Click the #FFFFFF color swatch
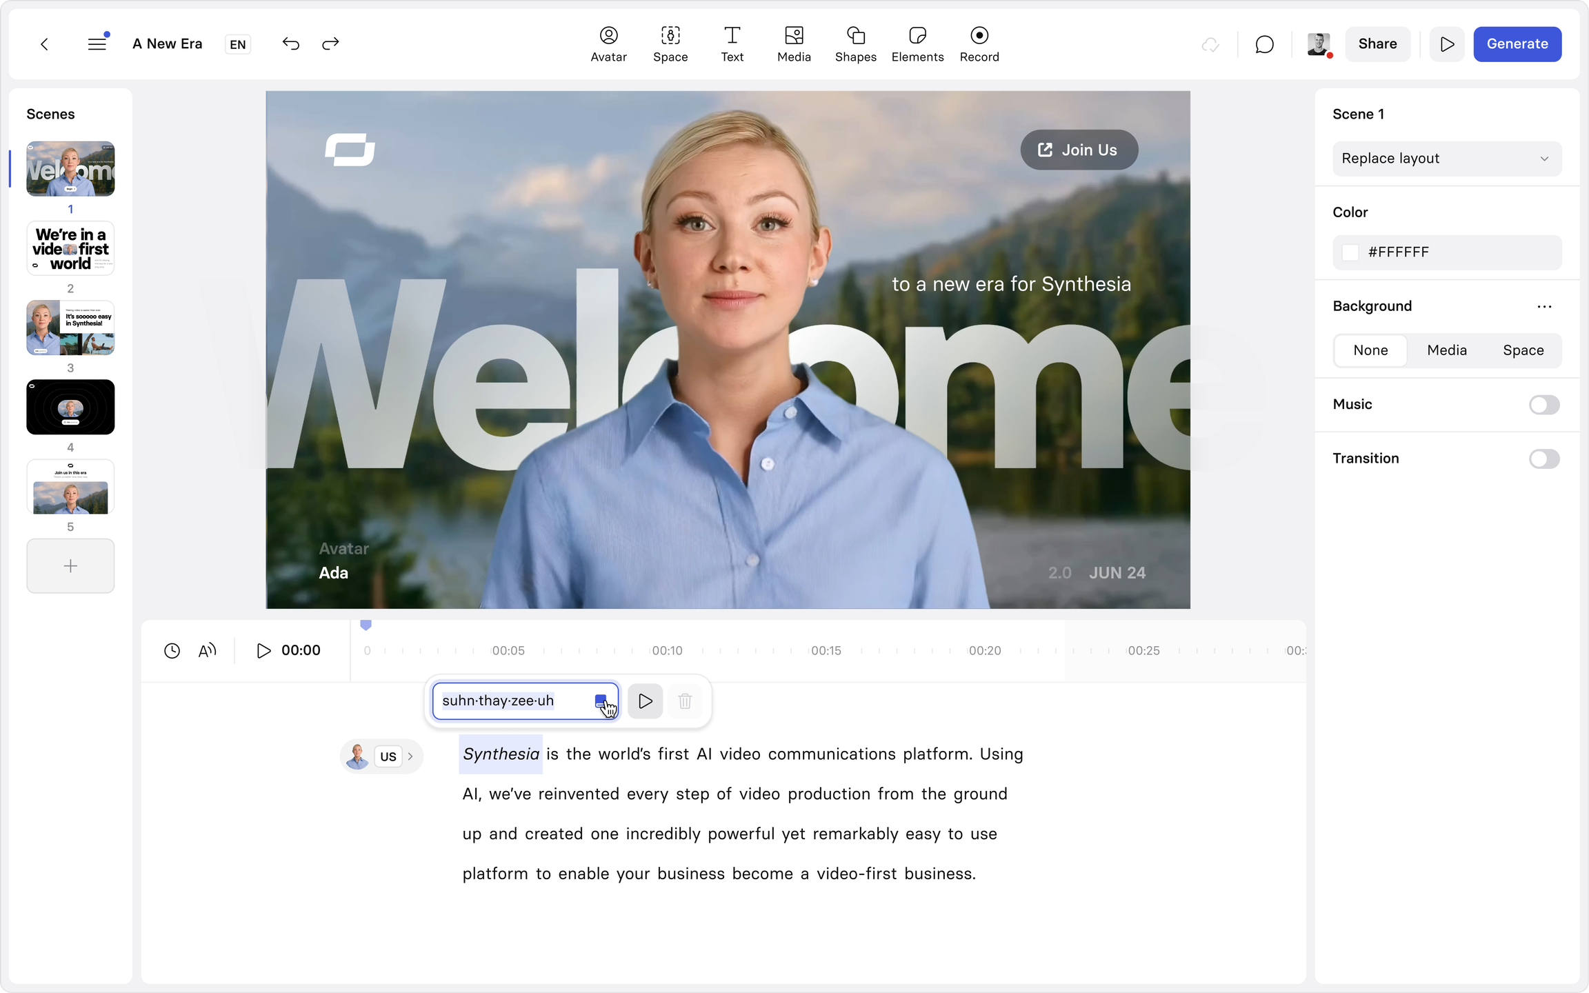1589x993 pixels. point(1350,252)
